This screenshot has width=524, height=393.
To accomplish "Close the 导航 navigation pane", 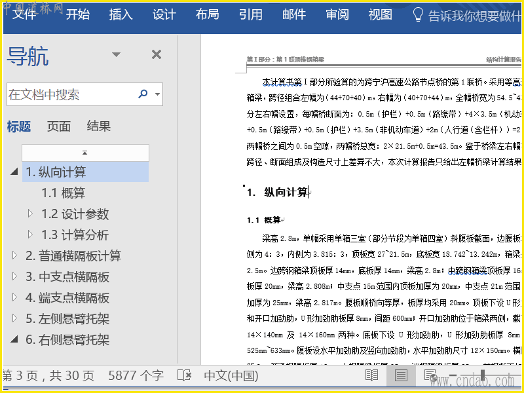I will tap(157, 54).
